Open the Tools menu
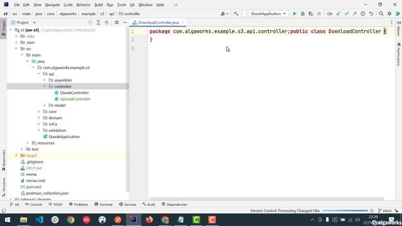Screen dimensions: 402x226 [121, 4]
